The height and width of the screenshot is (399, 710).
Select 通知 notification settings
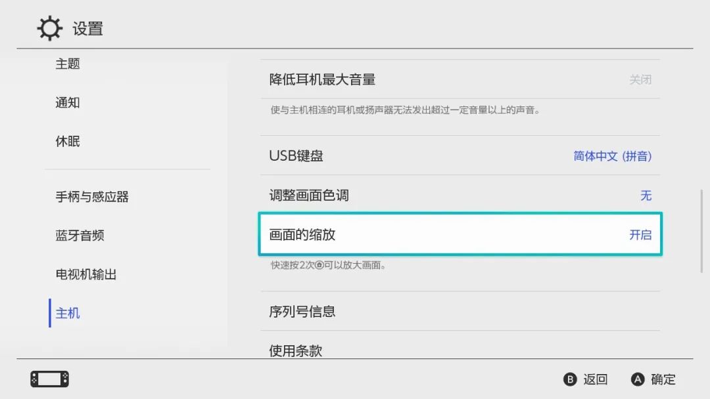[x=67, y=102]
